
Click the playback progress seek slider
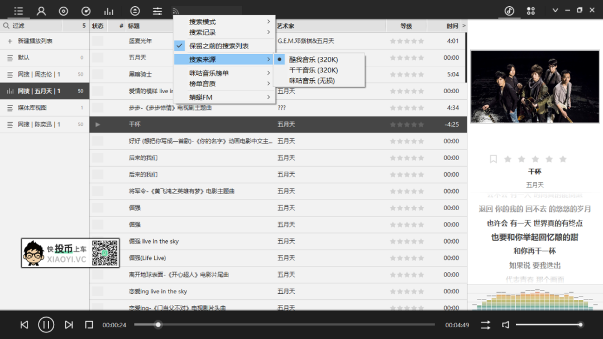(x=285, y=325)
